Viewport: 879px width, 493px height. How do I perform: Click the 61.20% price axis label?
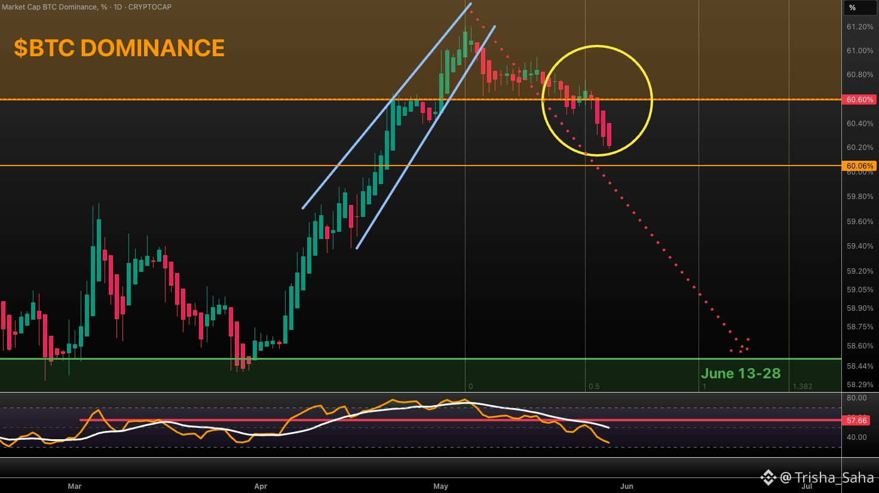(860, 27)
